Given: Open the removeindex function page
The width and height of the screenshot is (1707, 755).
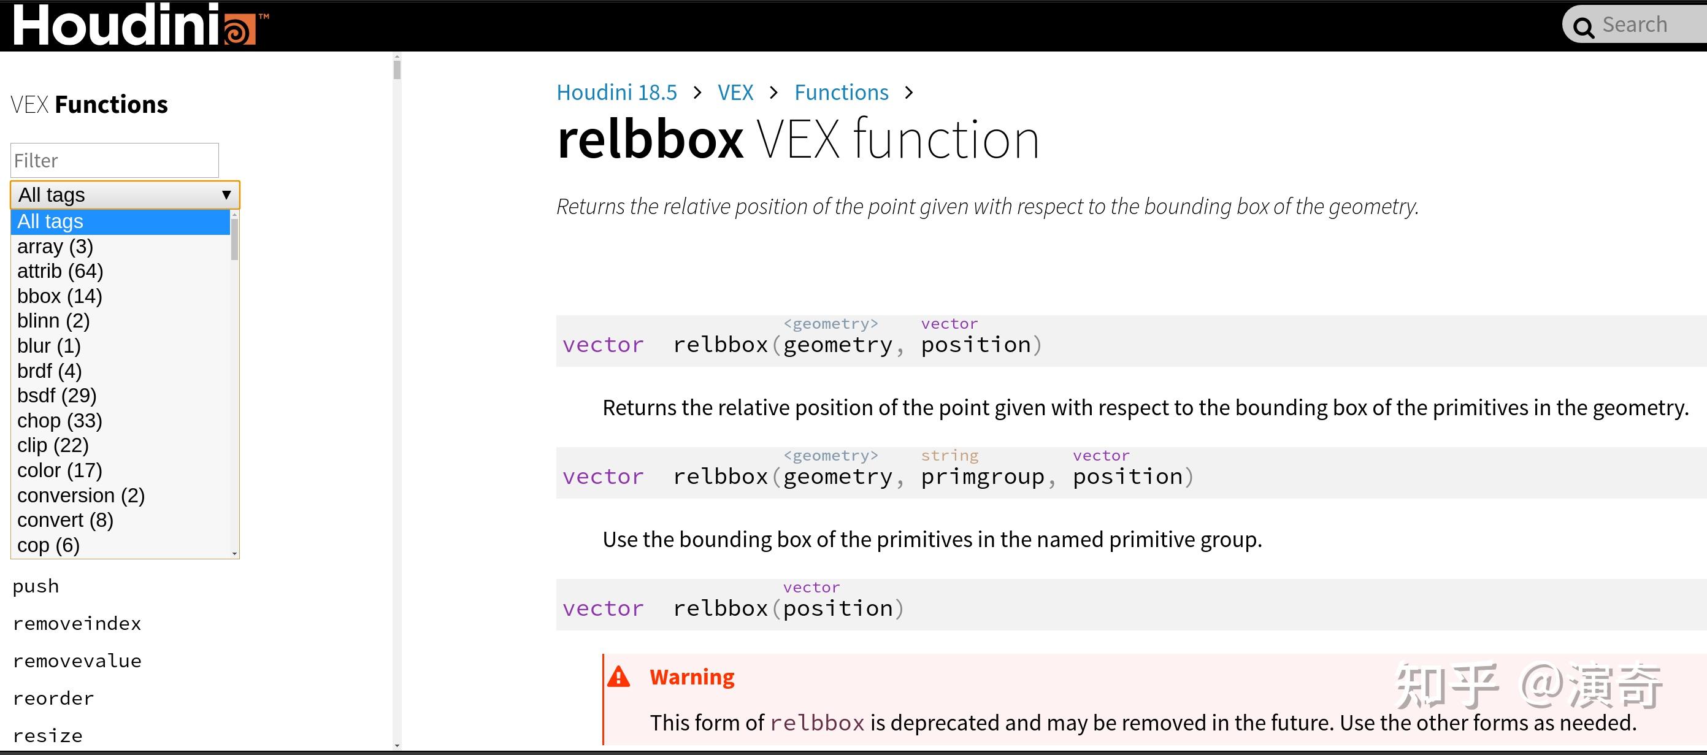Looking at the screenshot, I should point(77,624).
